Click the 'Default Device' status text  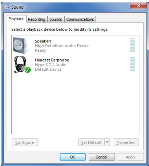point(48,69)
